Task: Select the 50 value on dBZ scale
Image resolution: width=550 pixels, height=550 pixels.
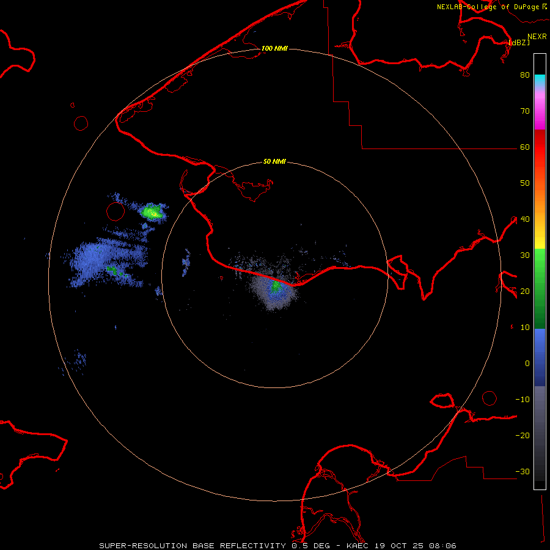Action: 525,183
